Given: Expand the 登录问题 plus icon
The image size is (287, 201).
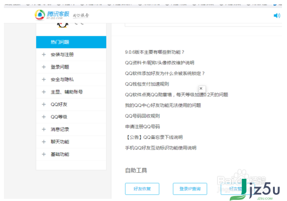Looking at the screenshot, I should coord(44,67).
